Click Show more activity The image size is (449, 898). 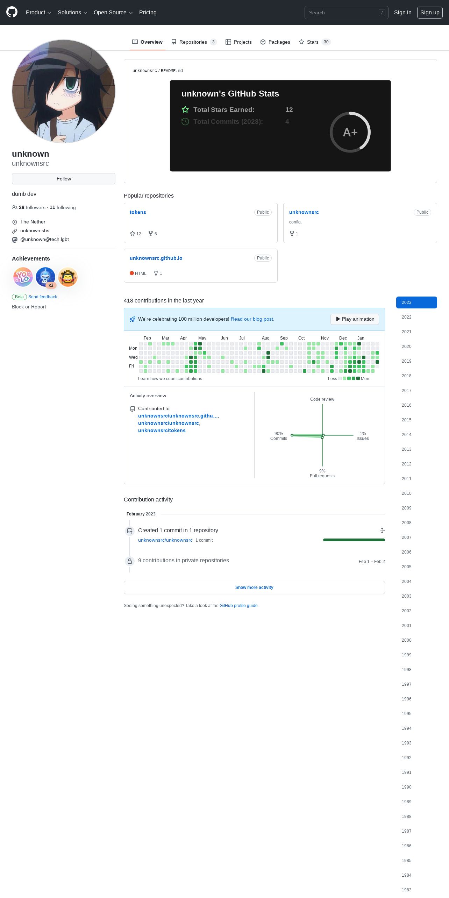[254, 587]
